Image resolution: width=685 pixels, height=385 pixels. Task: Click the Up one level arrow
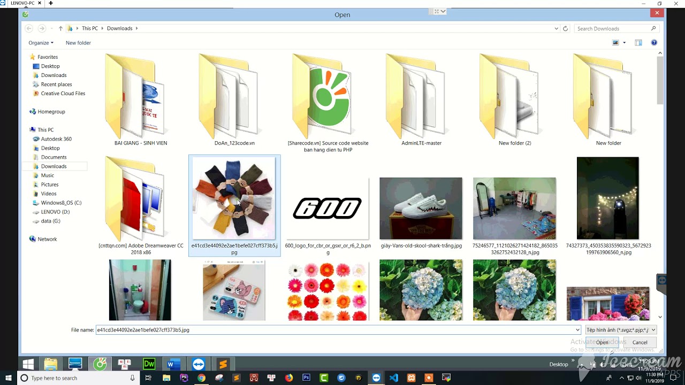60,28
